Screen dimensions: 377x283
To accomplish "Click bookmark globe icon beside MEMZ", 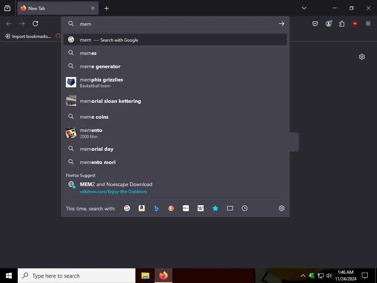I will [x=72, y=185].
